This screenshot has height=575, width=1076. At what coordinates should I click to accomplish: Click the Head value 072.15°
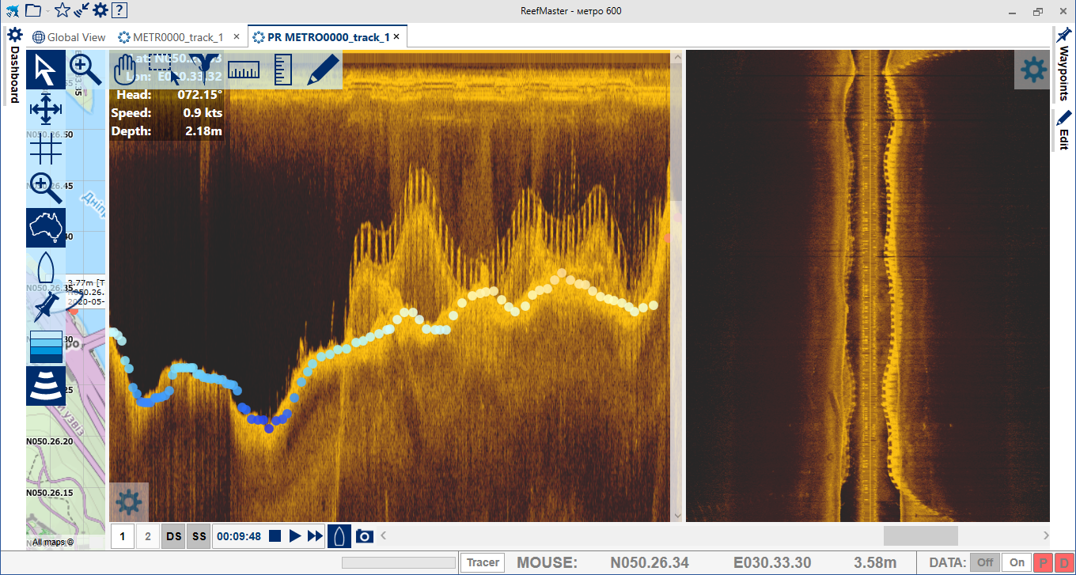pos(200,95)
